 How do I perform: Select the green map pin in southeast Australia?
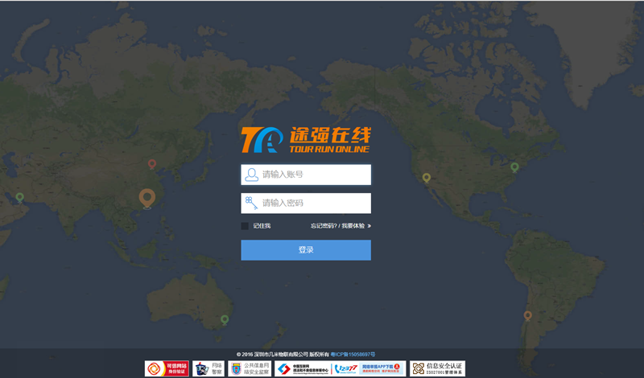tap(225, 320)
